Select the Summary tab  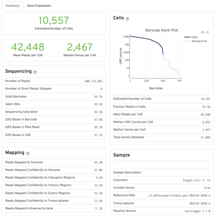point(12,6)
